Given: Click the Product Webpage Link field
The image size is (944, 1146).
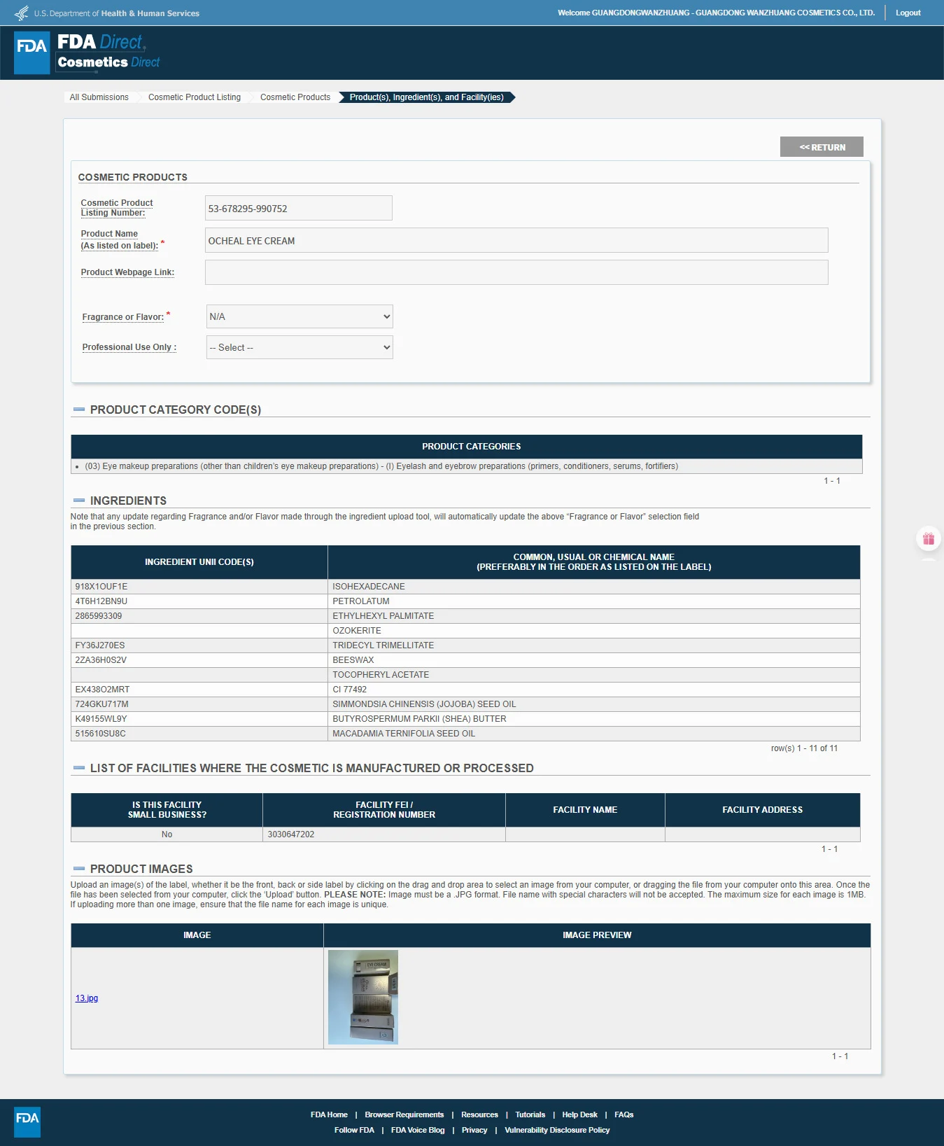Looking at the screenshot, I should click(516, 272).
